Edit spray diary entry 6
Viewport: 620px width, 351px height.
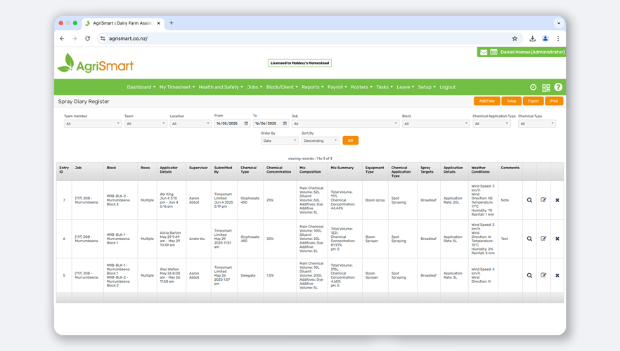point(543,239)
